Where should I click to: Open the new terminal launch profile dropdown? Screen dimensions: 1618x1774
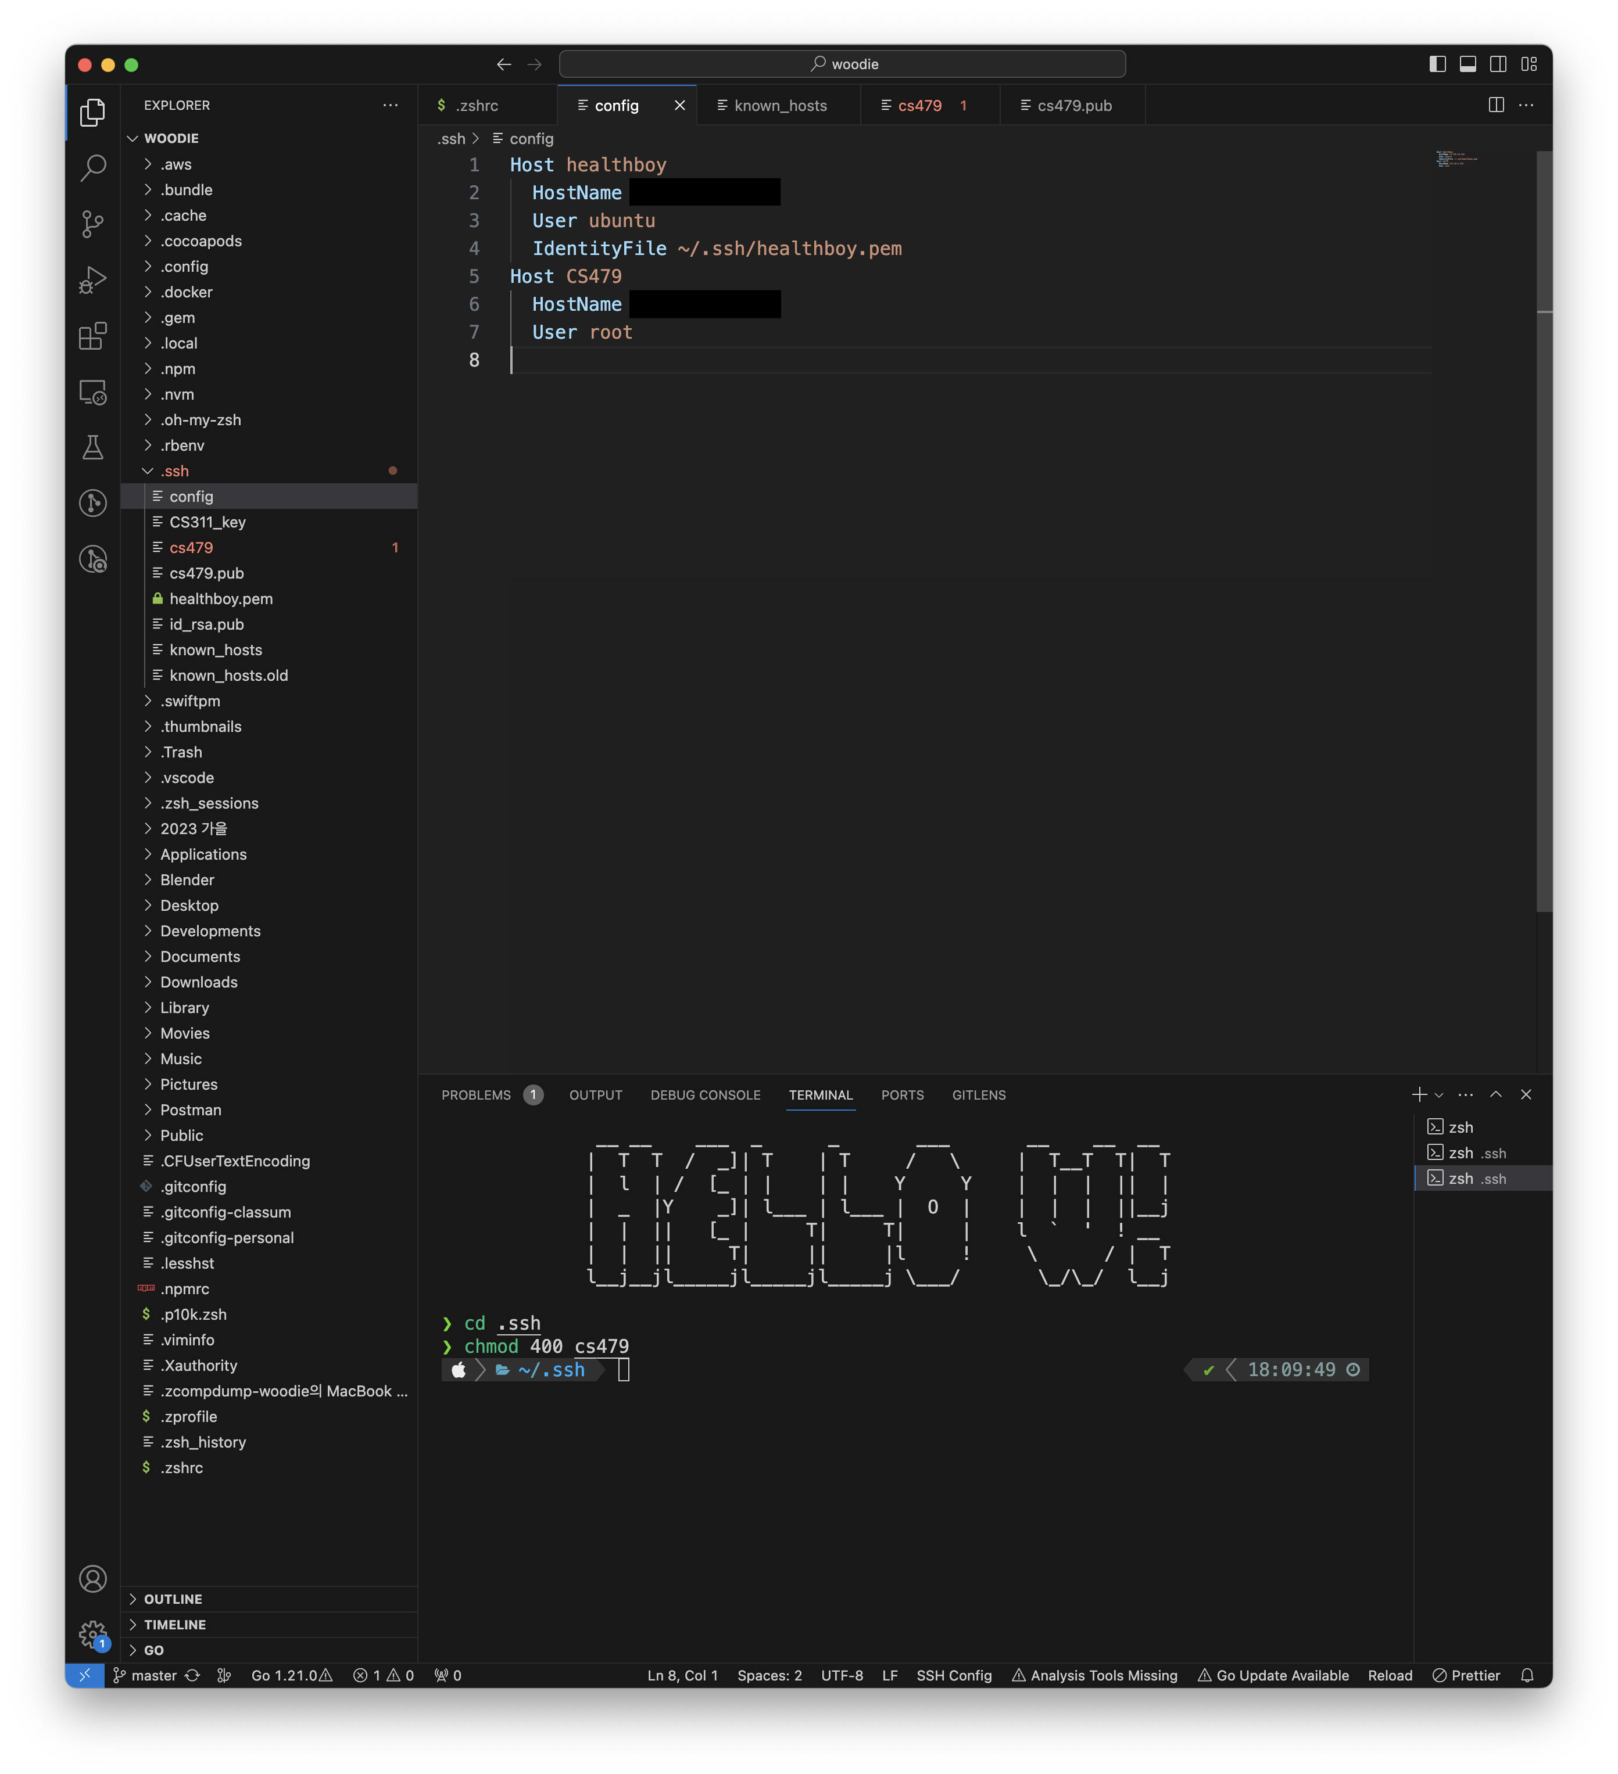coord(1440,1096)
